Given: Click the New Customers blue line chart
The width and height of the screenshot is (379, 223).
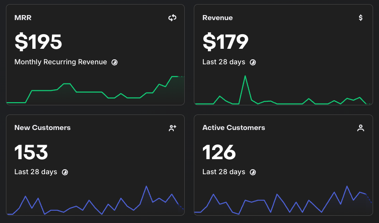Looking at the screenshot, I should point(95,200).
